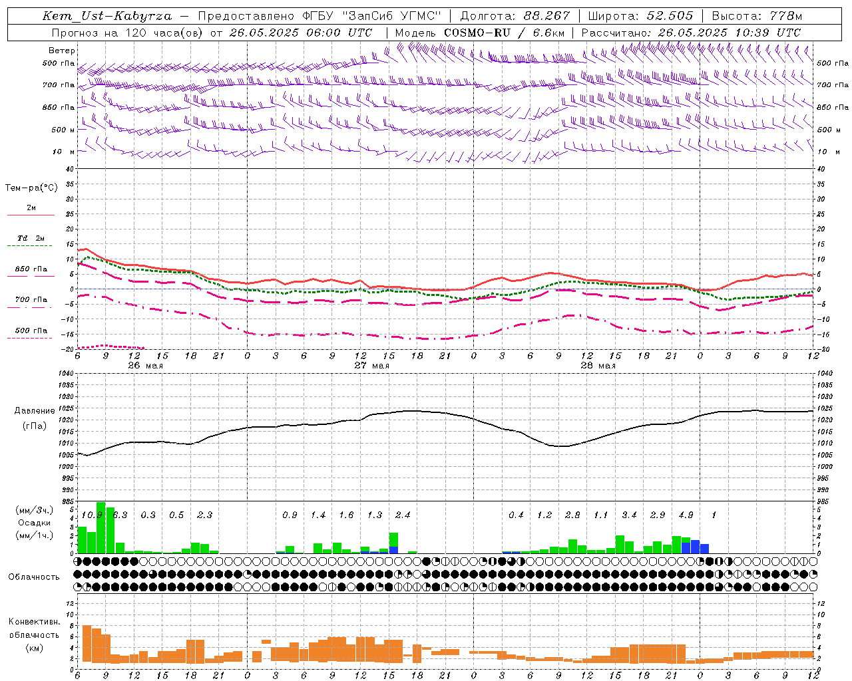Click the 2.8 precipitation total
The width and height of the screenshot is (852, 681).
(x=572, y=515)
